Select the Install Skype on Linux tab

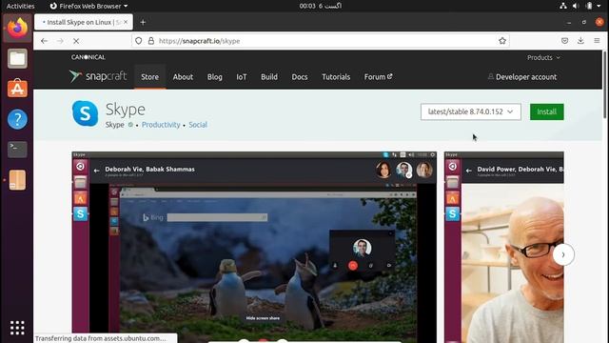pos(83,22)
